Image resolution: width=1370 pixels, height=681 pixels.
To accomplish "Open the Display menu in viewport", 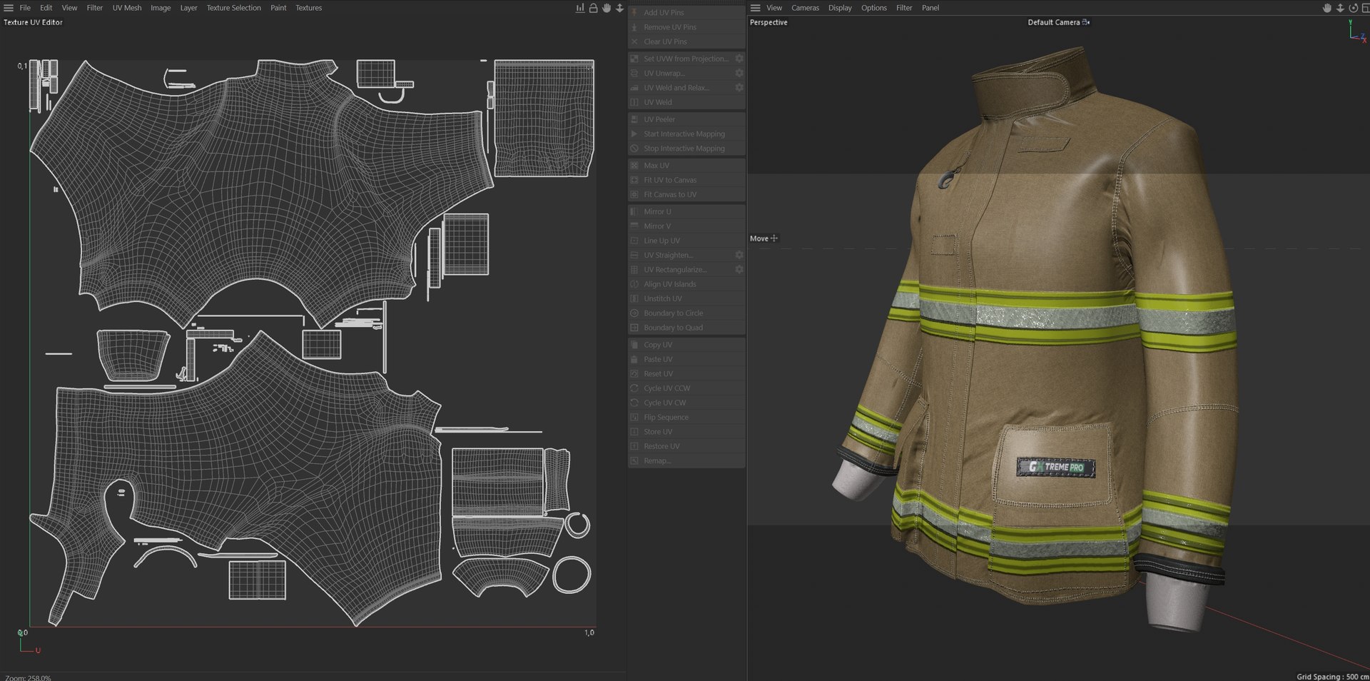I will click(840, 8).
